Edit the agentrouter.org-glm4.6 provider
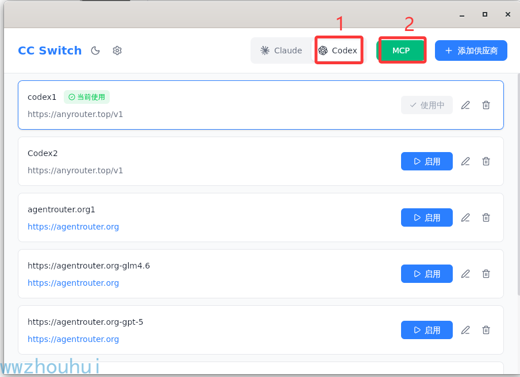520x377 pixels. point(465,274)
